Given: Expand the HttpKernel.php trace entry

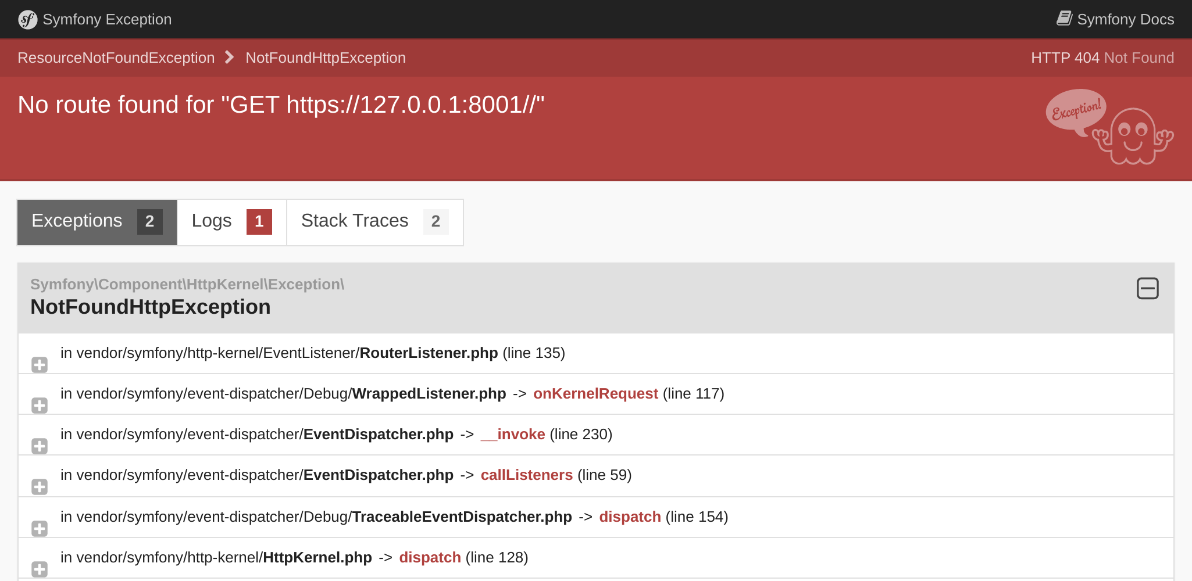Looking at the screenshot, I should click(40, 569).
